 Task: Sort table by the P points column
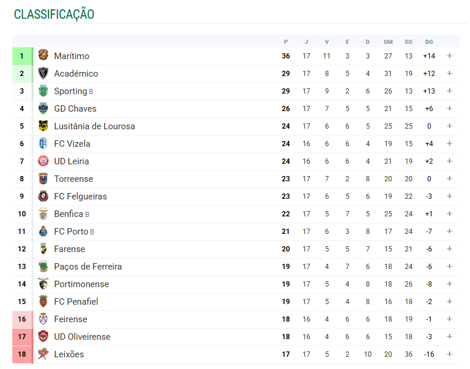coord(286,42)
